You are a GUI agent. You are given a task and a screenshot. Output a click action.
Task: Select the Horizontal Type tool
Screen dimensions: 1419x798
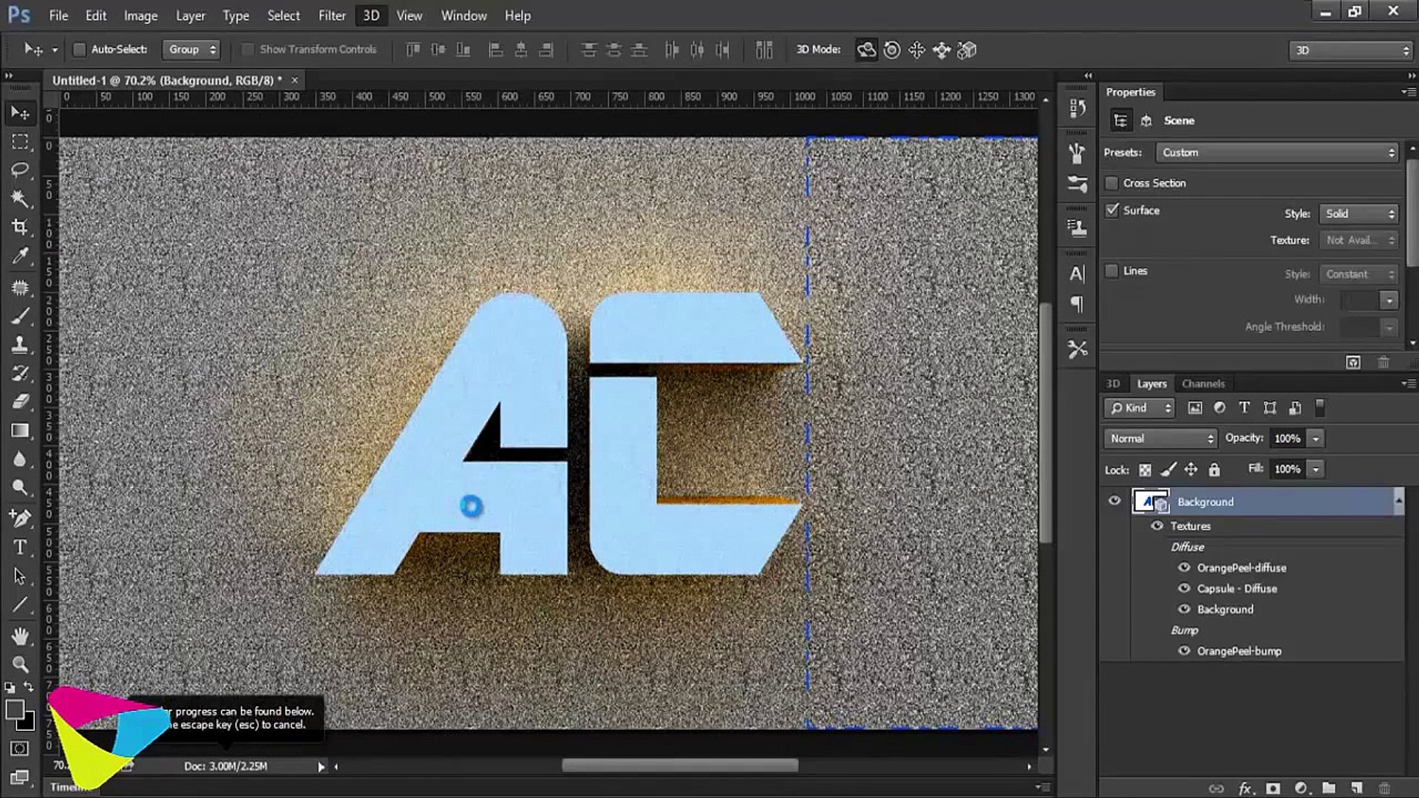(20, 548)
